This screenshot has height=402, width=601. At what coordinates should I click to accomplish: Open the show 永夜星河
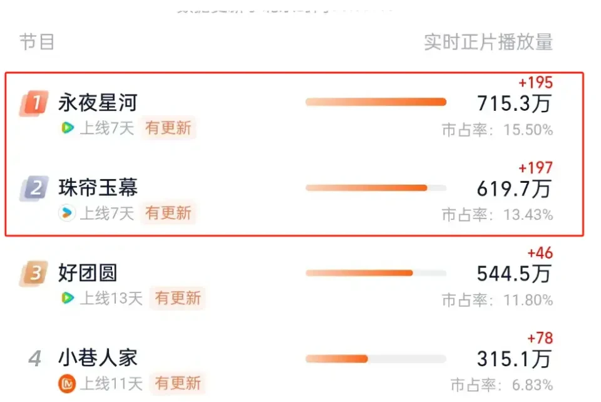click(98, 103)
